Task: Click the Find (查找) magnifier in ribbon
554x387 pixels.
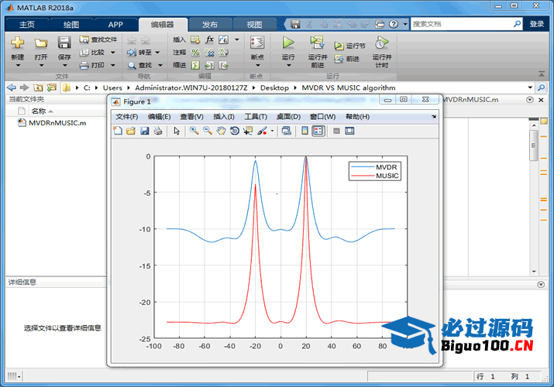Action: 132,65
